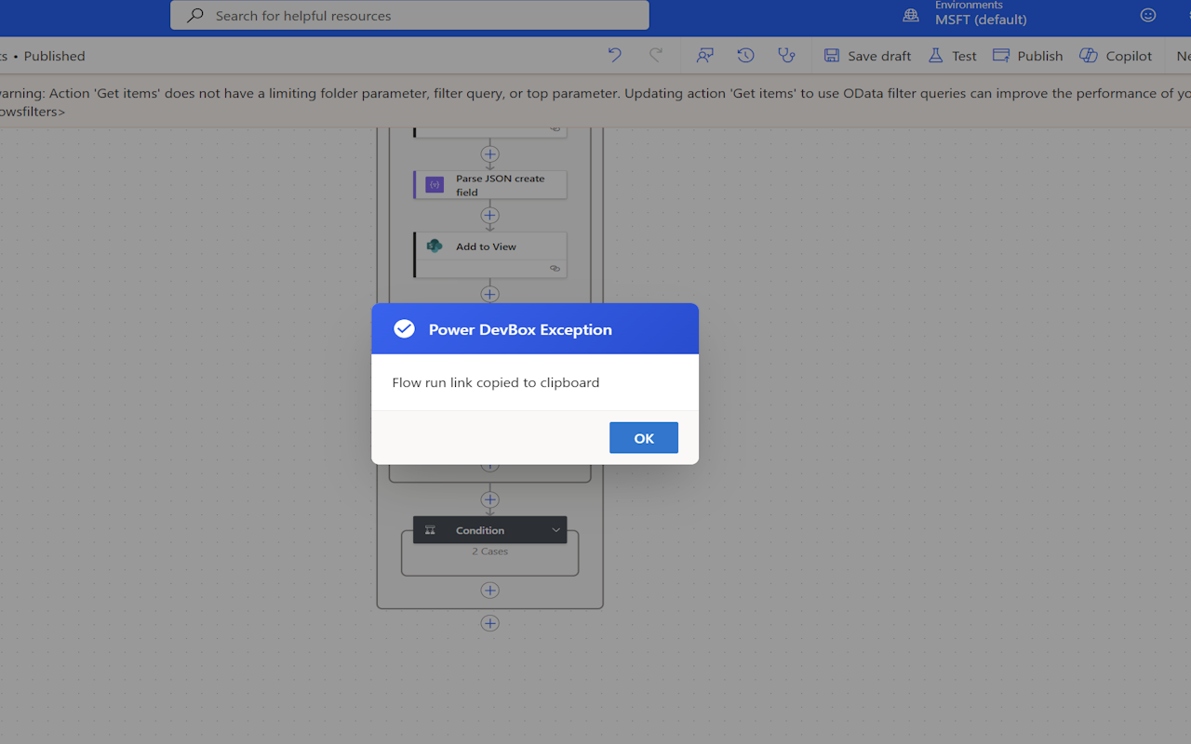
Task: Open the Environments MSFT (default) picker
Action: [x=981, y=14]
